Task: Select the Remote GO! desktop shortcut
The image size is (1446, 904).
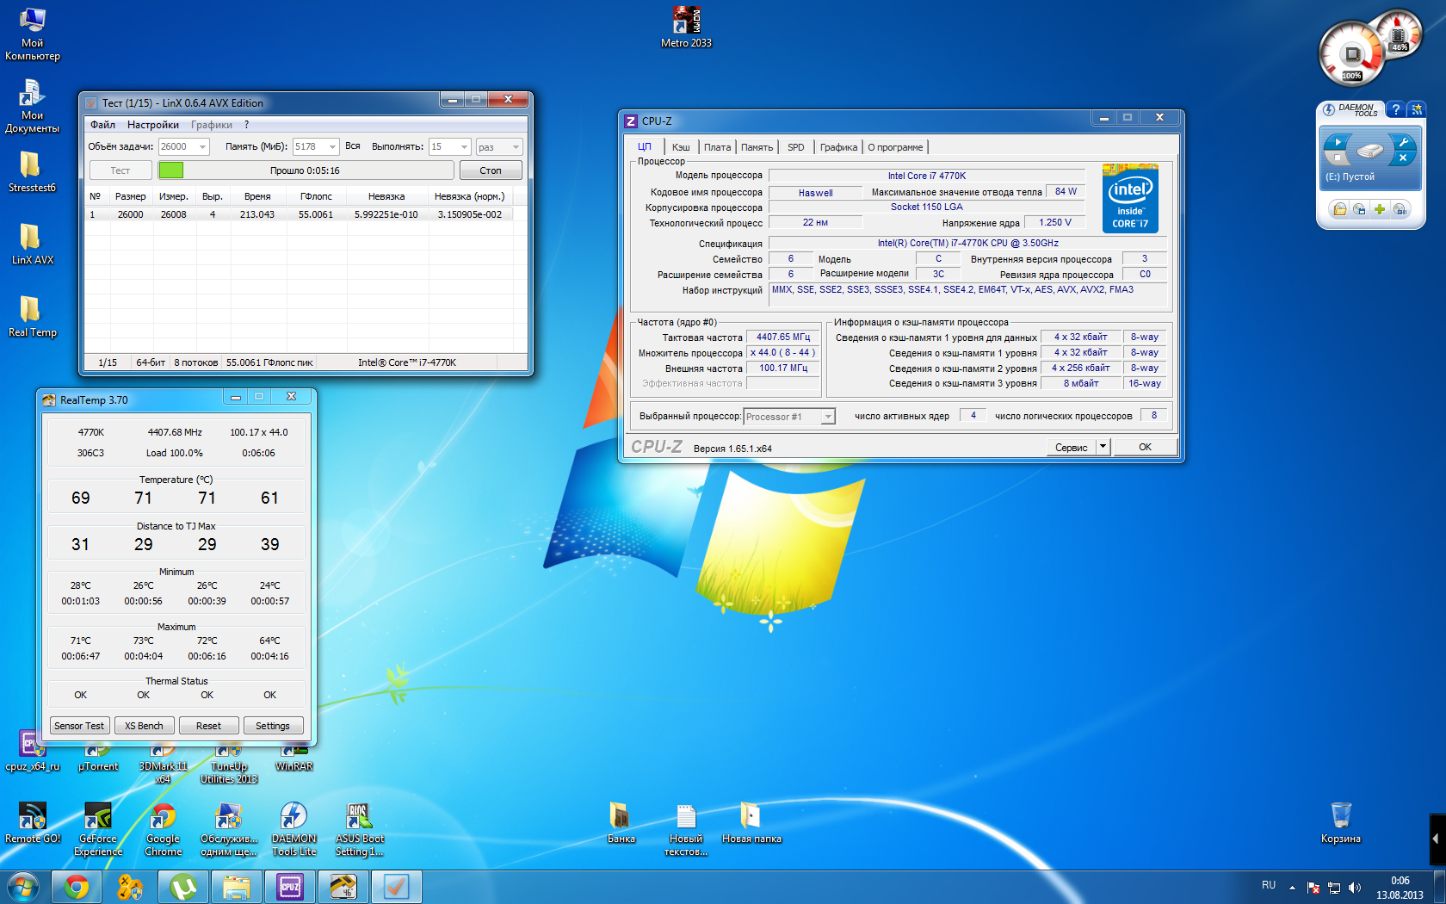Action: [33, 823]
